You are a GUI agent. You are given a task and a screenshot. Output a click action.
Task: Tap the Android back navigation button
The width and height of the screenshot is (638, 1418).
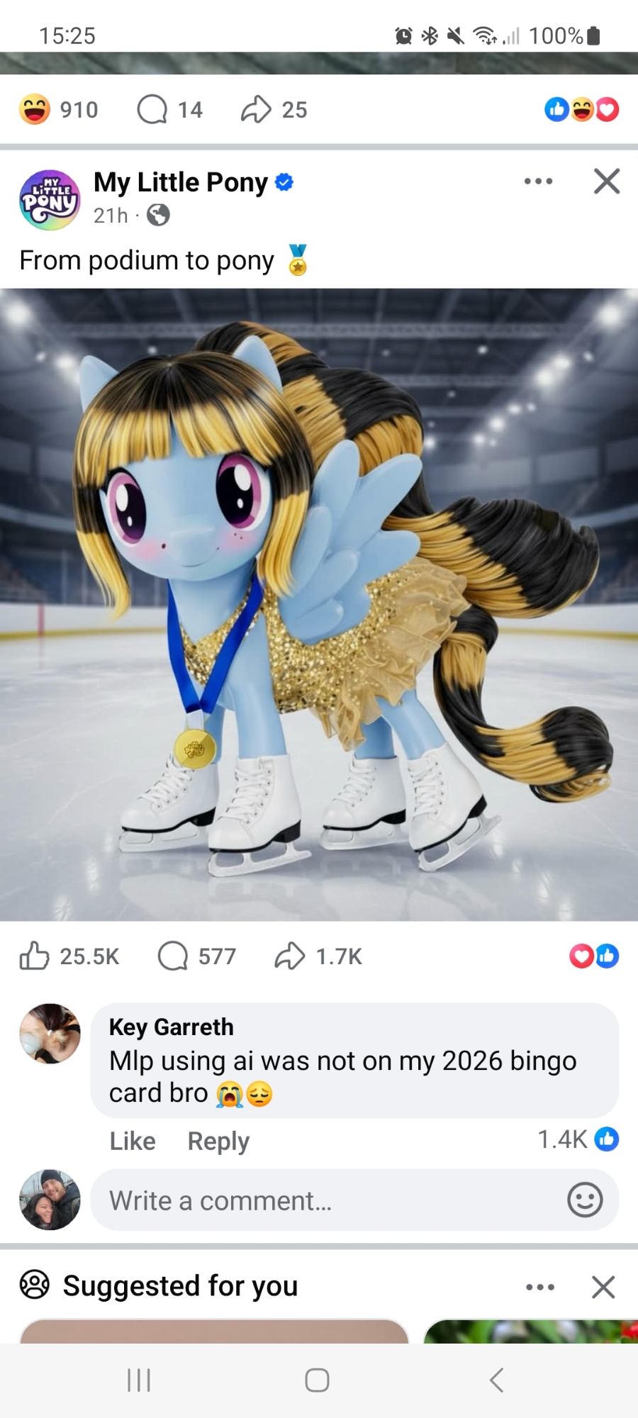[x=497, y=1380]
